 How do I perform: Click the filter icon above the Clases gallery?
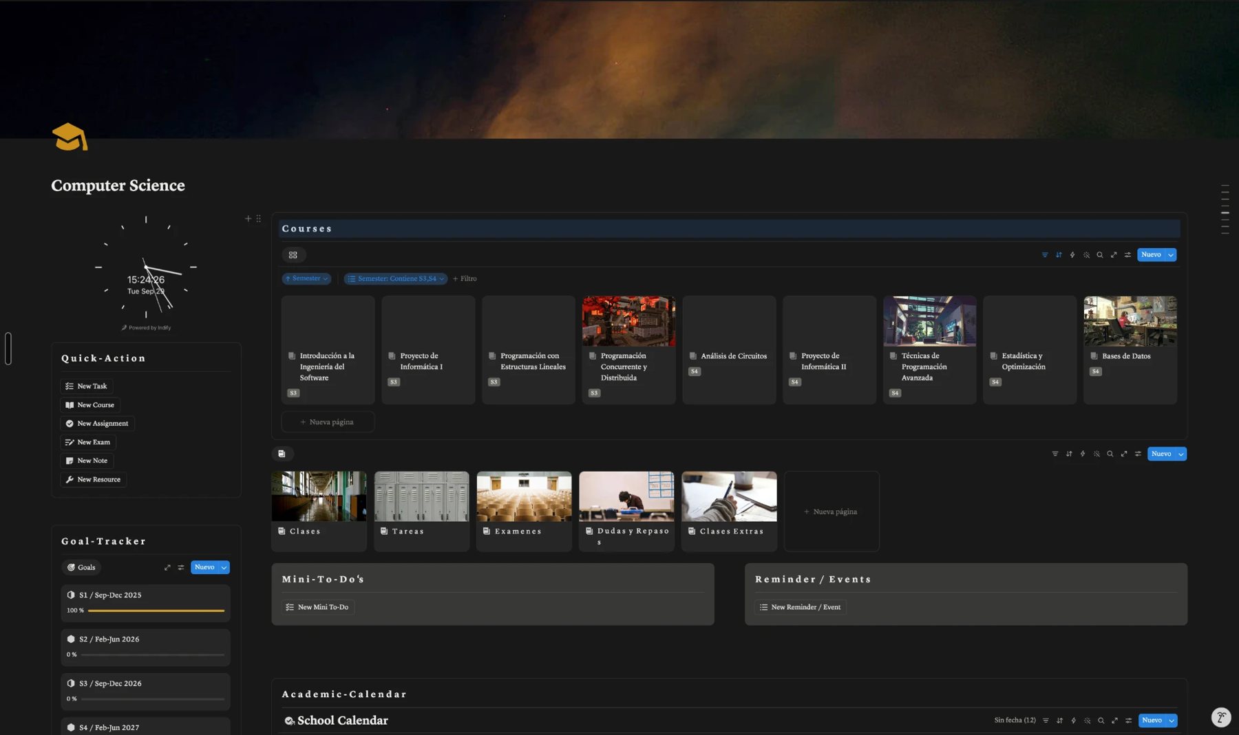click(x=1055, y=454)
